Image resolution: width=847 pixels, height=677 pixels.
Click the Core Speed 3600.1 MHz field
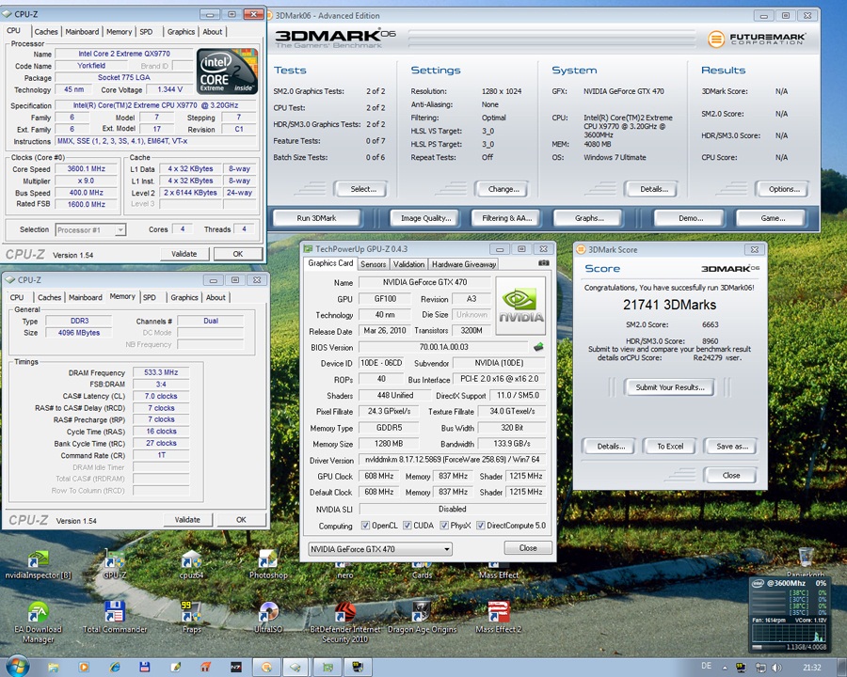[x=86, y=169]
